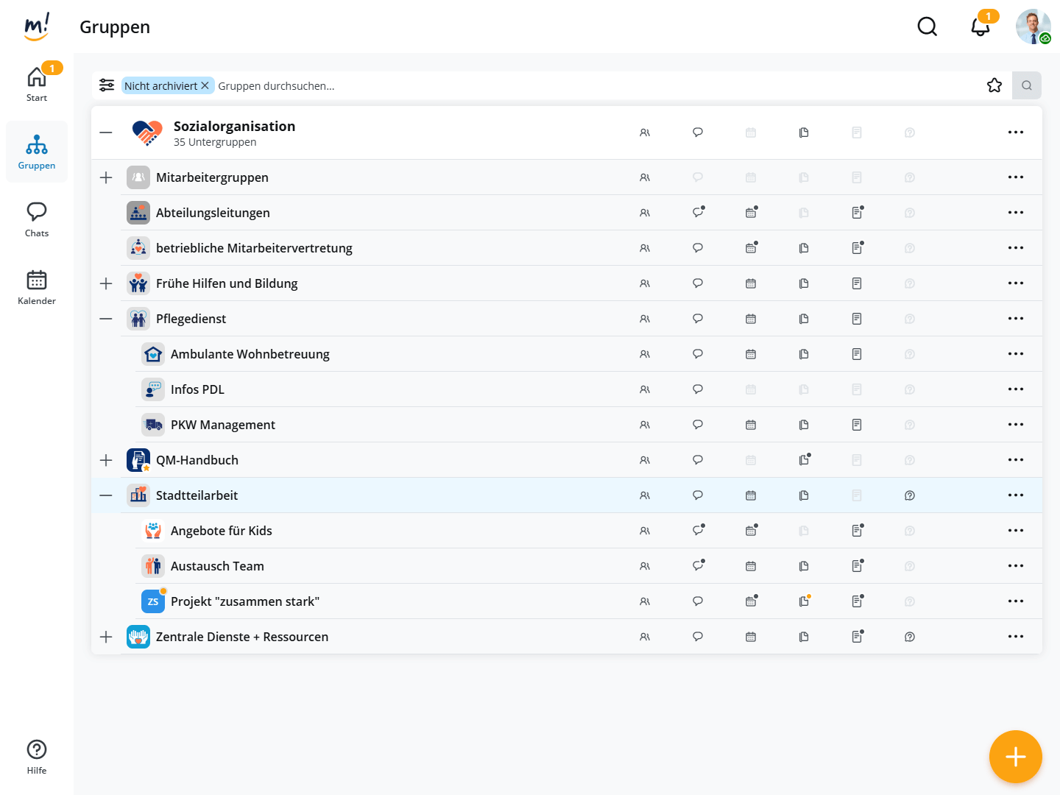This screenshot has width=1060, height=795.
Task: Expand Zentrale Dienste + Ressourcen
Action: coord(106,637)
